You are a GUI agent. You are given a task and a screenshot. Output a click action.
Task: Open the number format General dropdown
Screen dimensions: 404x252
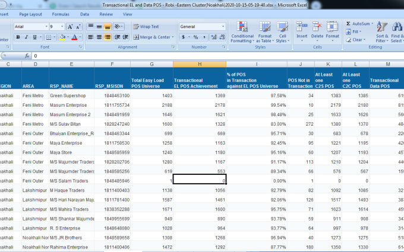click(223, 27)
